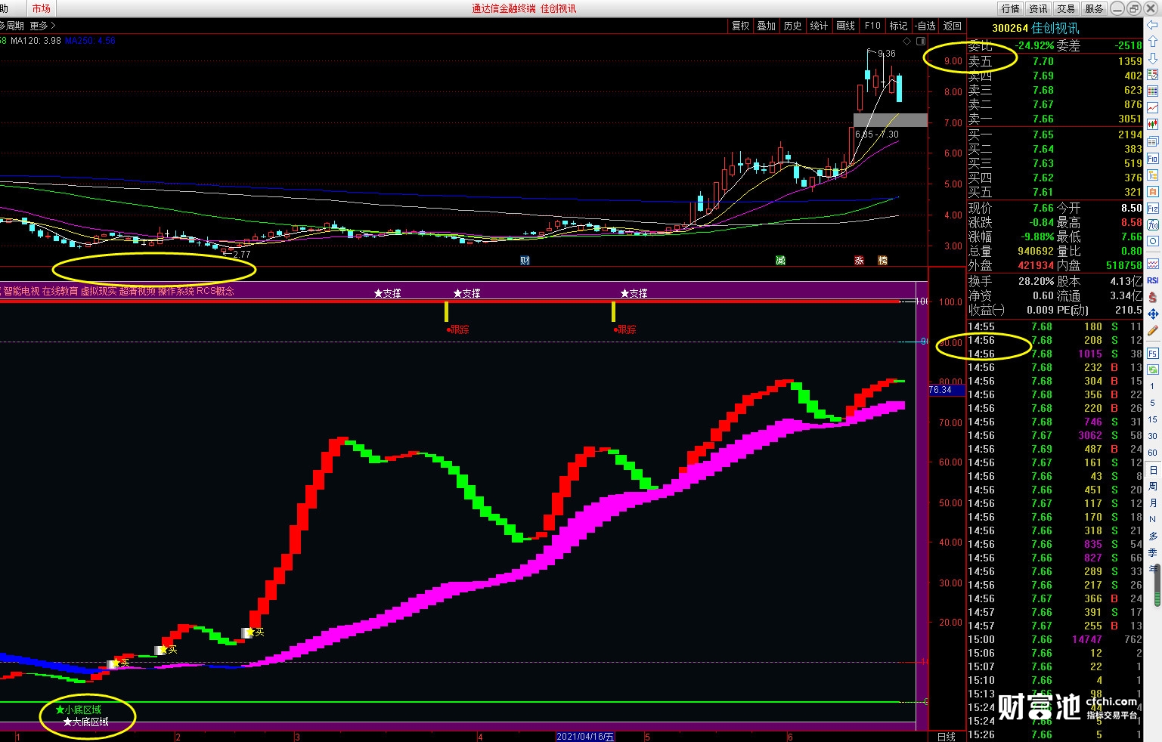Click the back arrow icon in right sidebar
This screenshot has height=742, width=1162.
(x=1153, y=25)
